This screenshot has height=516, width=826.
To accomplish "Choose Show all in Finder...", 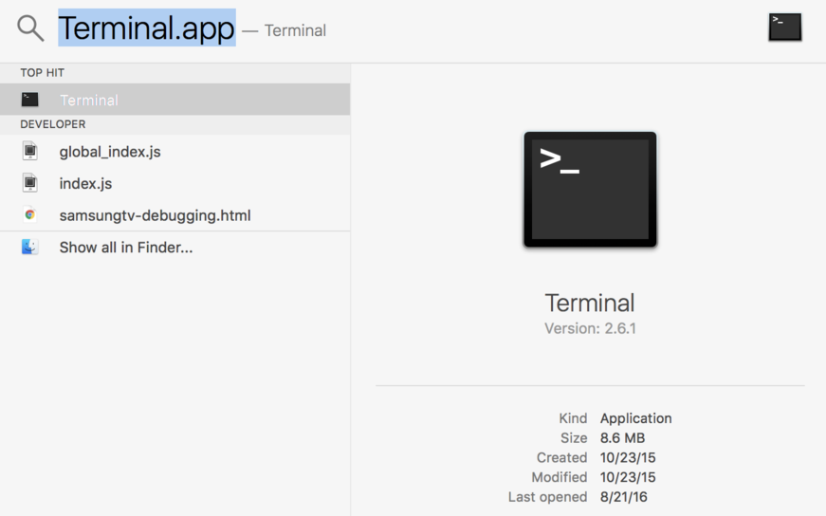I will (x=174, y=248).
